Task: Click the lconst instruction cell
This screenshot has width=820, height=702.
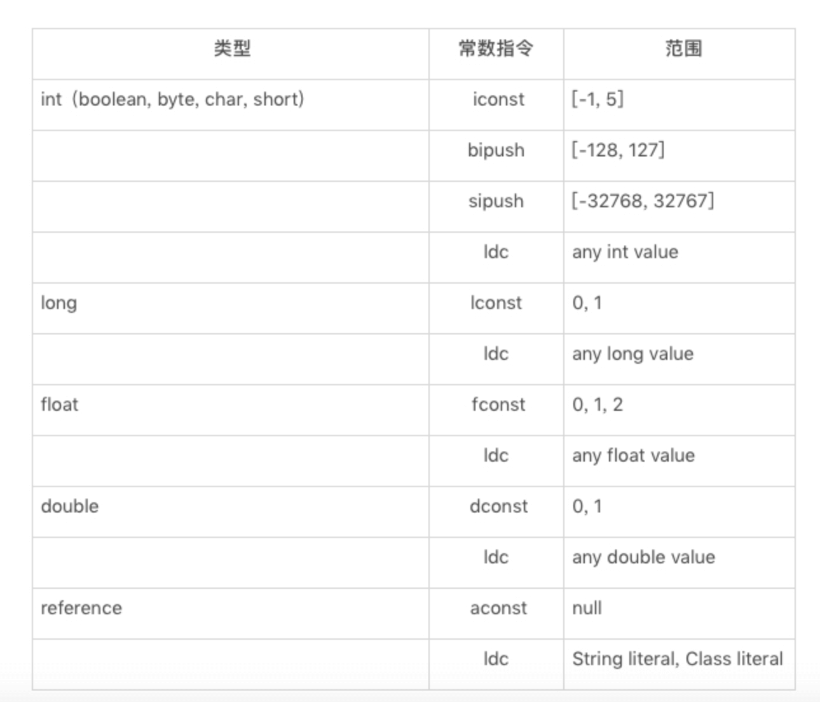Action: click(x=496, y=308)
